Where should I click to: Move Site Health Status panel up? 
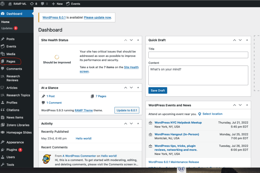click(x=125, y=40)
